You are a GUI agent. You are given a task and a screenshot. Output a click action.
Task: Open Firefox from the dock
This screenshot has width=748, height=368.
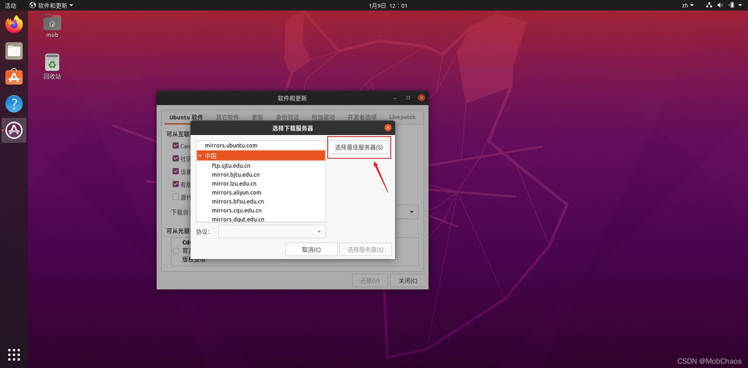(14, 25)
